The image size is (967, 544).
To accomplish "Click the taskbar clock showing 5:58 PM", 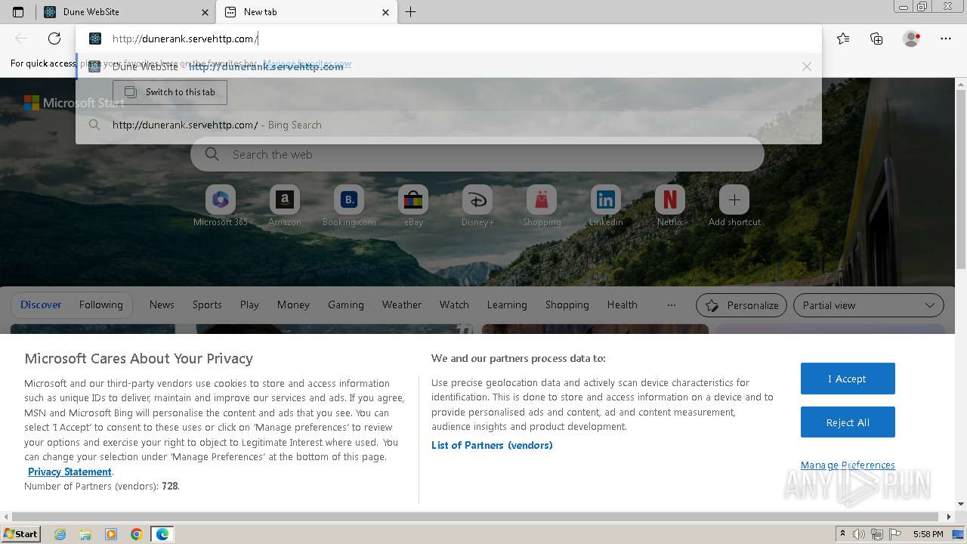I will point(928,534).
